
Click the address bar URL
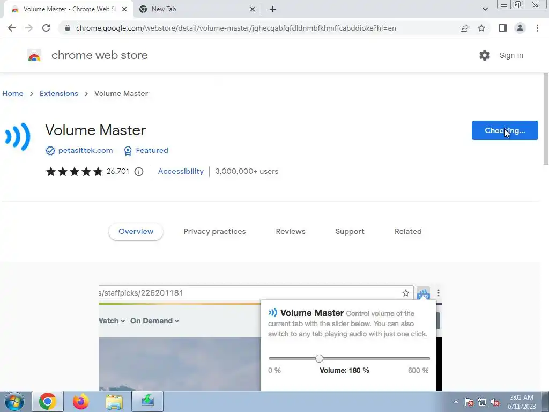[236, 28]
